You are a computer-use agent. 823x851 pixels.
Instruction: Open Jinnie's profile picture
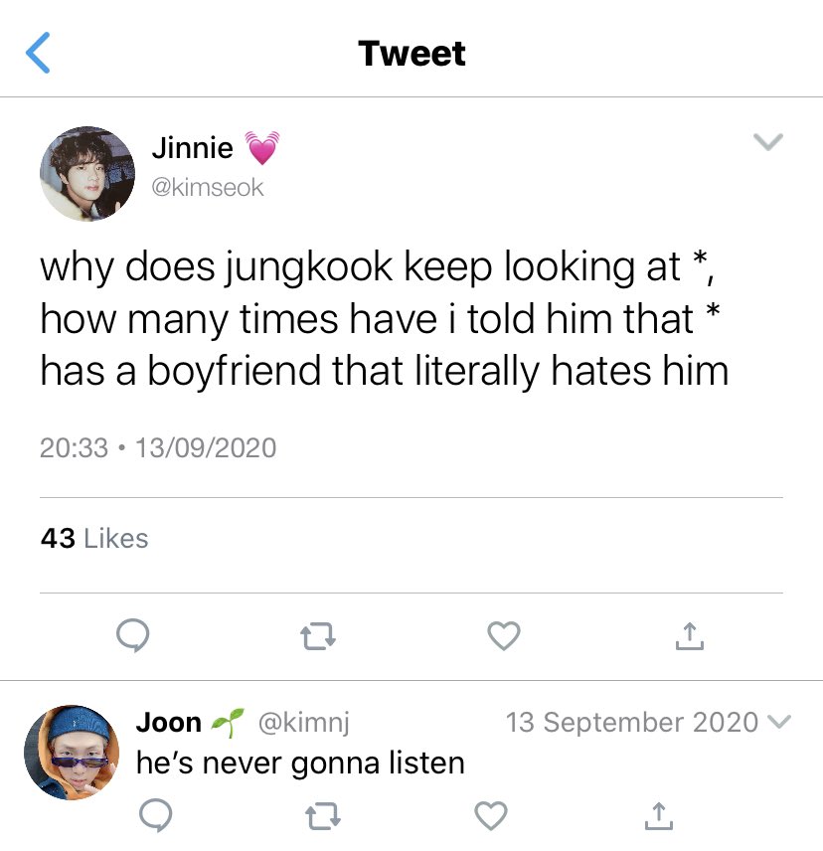87,174
